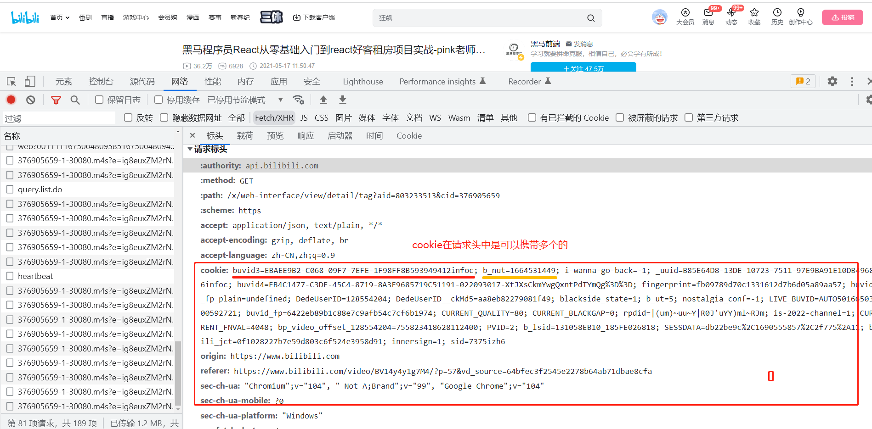Check 有已拦截的 Cookie option
This screenshot has width=872, height=429.
pos(532,117)
